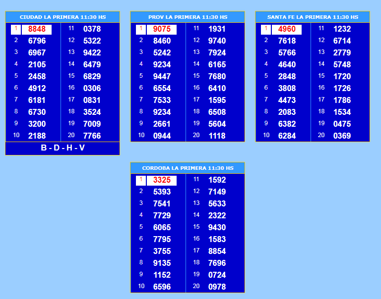Screen dimensions: 381x299
Task: Open the CORDOBA LA PRIMERA 11:30 HS header
Action: [x=188, y=168]
